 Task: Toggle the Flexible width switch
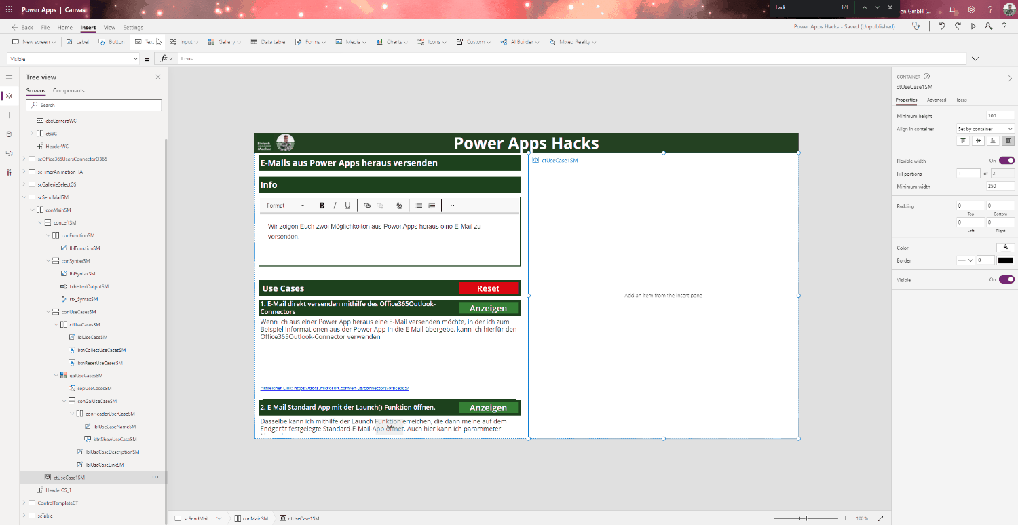tap(1006, 161)
